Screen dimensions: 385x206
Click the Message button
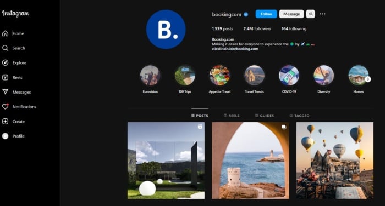click(x=291, y=14)
